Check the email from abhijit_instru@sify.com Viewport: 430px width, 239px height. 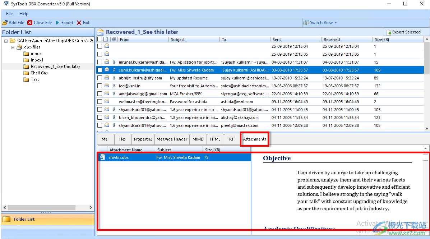pos(100,78)
